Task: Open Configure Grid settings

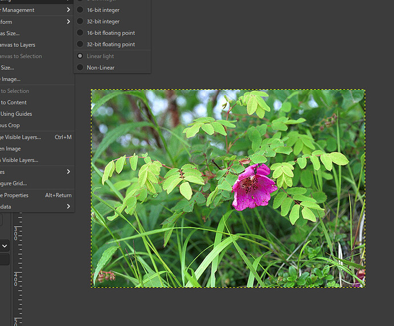Action: pyautogui.click(x=14, y=183)
